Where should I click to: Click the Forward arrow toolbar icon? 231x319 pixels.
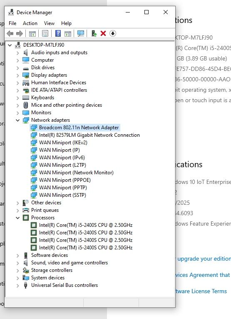tap(20, 34)
